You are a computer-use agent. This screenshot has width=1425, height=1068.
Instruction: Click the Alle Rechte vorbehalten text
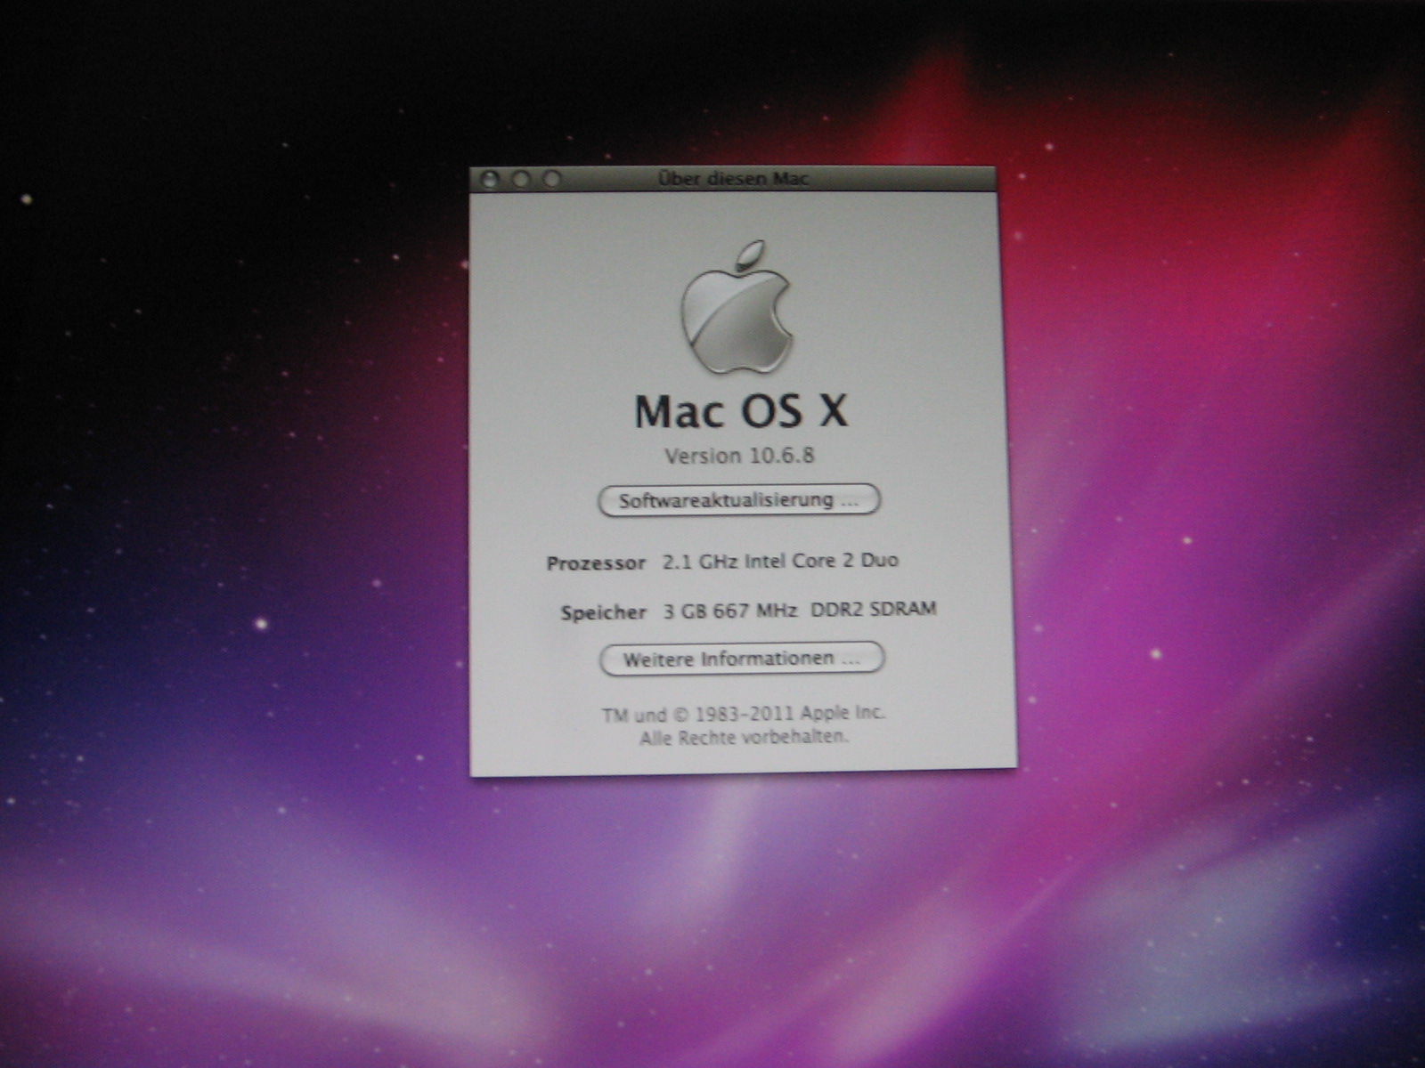(744, 737)
